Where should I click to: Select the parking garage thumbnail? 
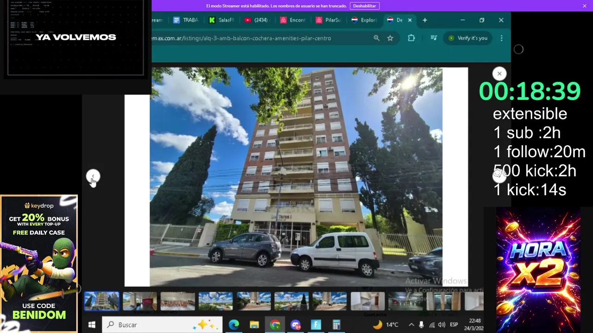click(405, 301)
